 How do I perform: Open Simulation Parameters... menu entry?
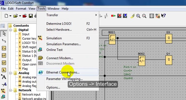pyautogui.click(x=68, y=44)
